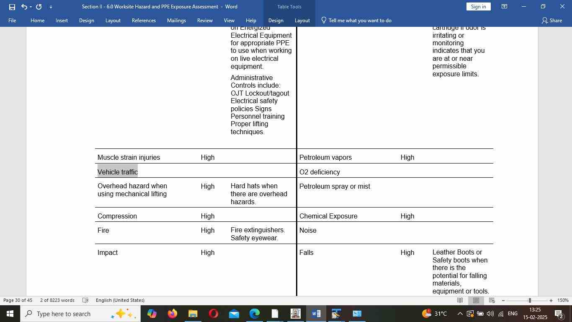The width and height of the screenshot is (572, 322).
Task: Switch to the Mailings tab
Action: (176, 20)
